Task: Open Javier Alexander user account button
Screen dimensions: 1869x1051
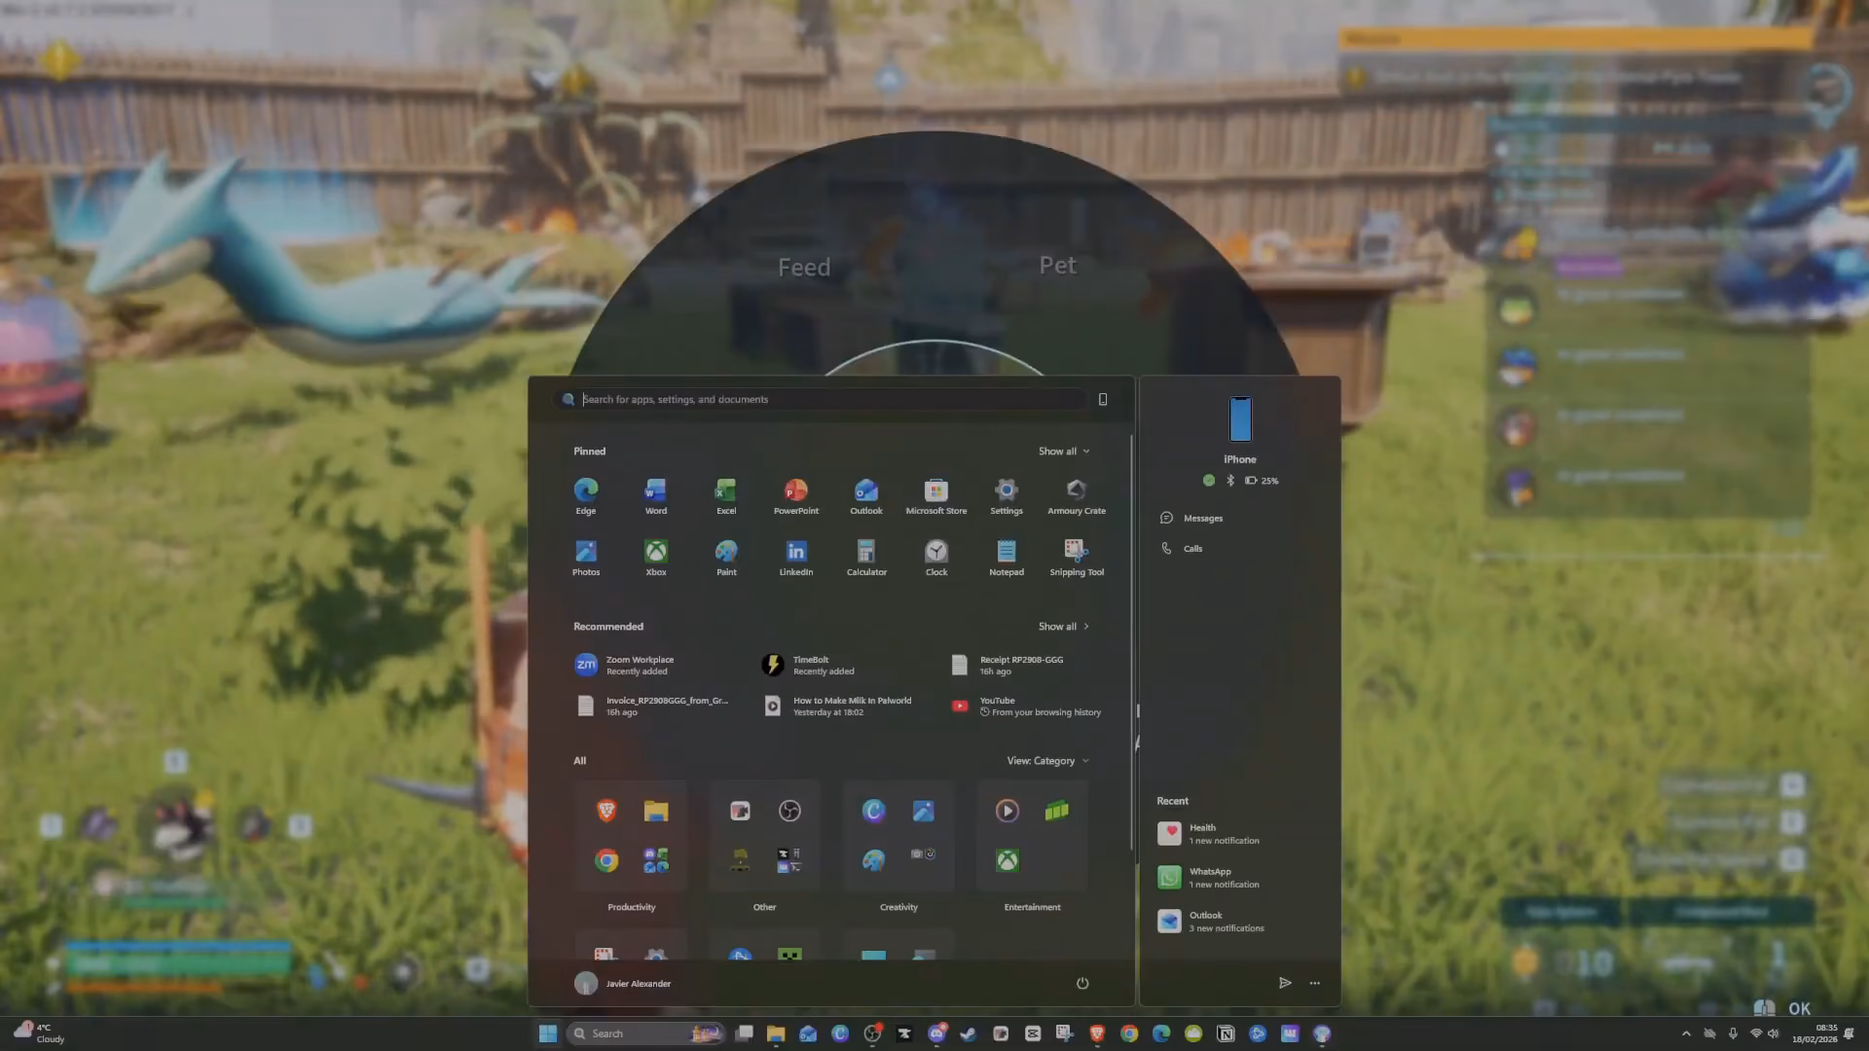Action: 623,983
